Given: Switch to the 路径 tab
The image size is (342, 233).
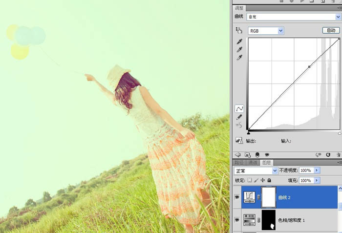Looking at the screenshot, I should [x=239, y=163].
